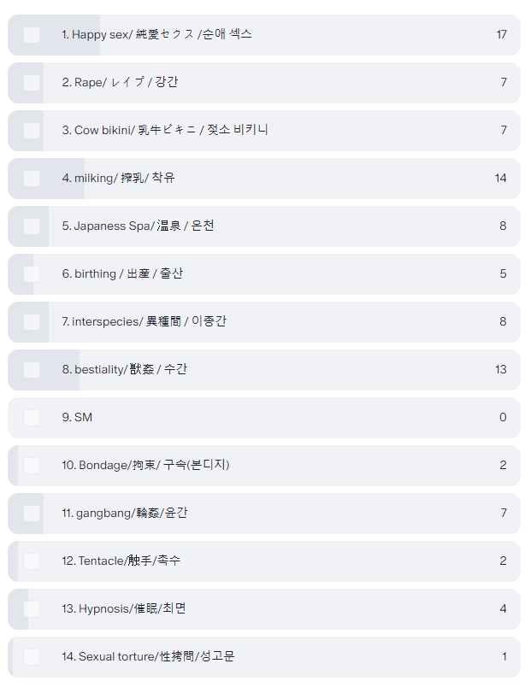Click the vote count 14 on milking row
The image size is (531, 687).
[x=501, y=179]
